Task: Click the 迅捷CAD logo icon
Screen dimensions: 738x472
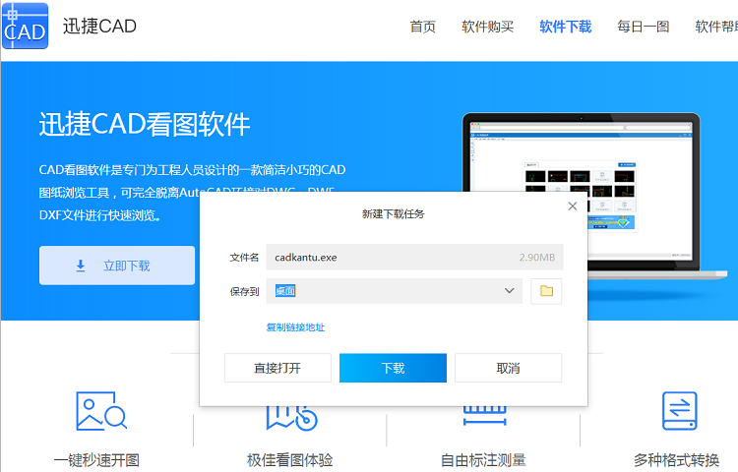Action: [x=25, y=26]
